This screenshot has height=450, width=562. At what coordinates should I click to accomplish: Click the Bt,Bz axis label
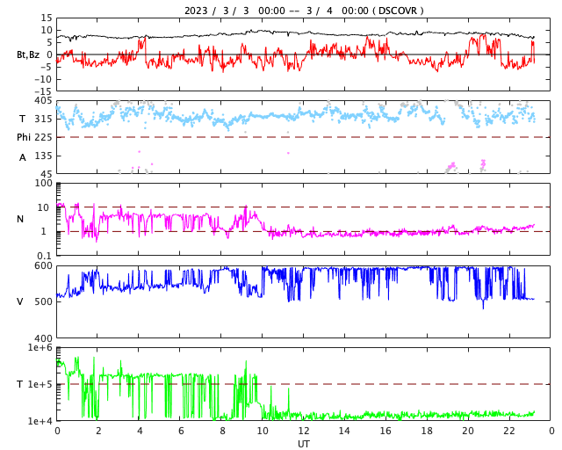(x=28, y=54)
